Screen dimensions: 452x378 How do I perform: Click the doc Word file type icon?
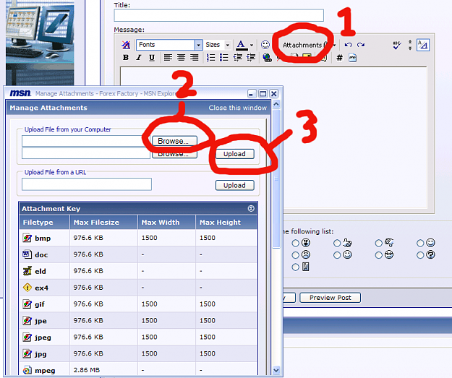[27, 254]
